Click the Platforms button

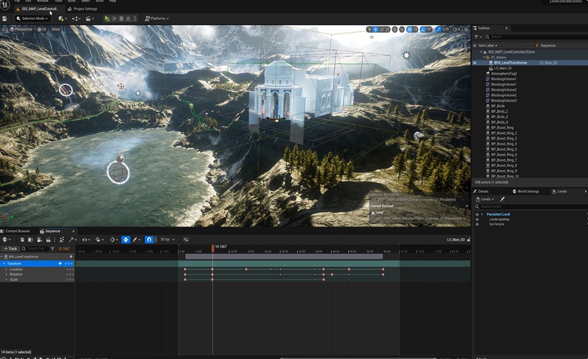coord(157,19)
